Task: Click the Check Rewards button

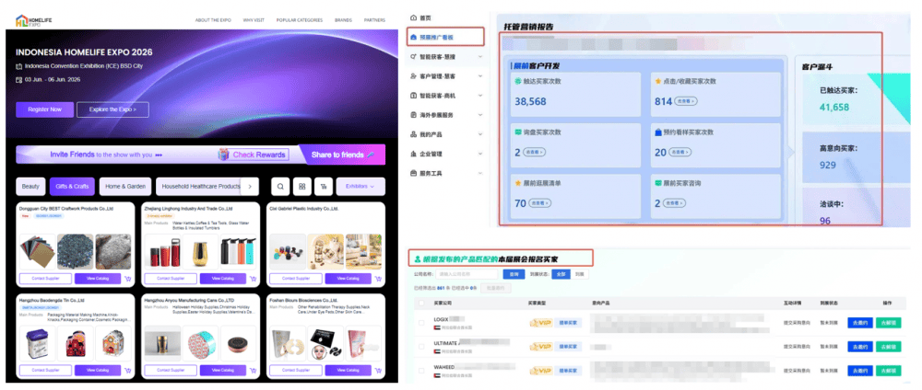Action: point(259,155)
